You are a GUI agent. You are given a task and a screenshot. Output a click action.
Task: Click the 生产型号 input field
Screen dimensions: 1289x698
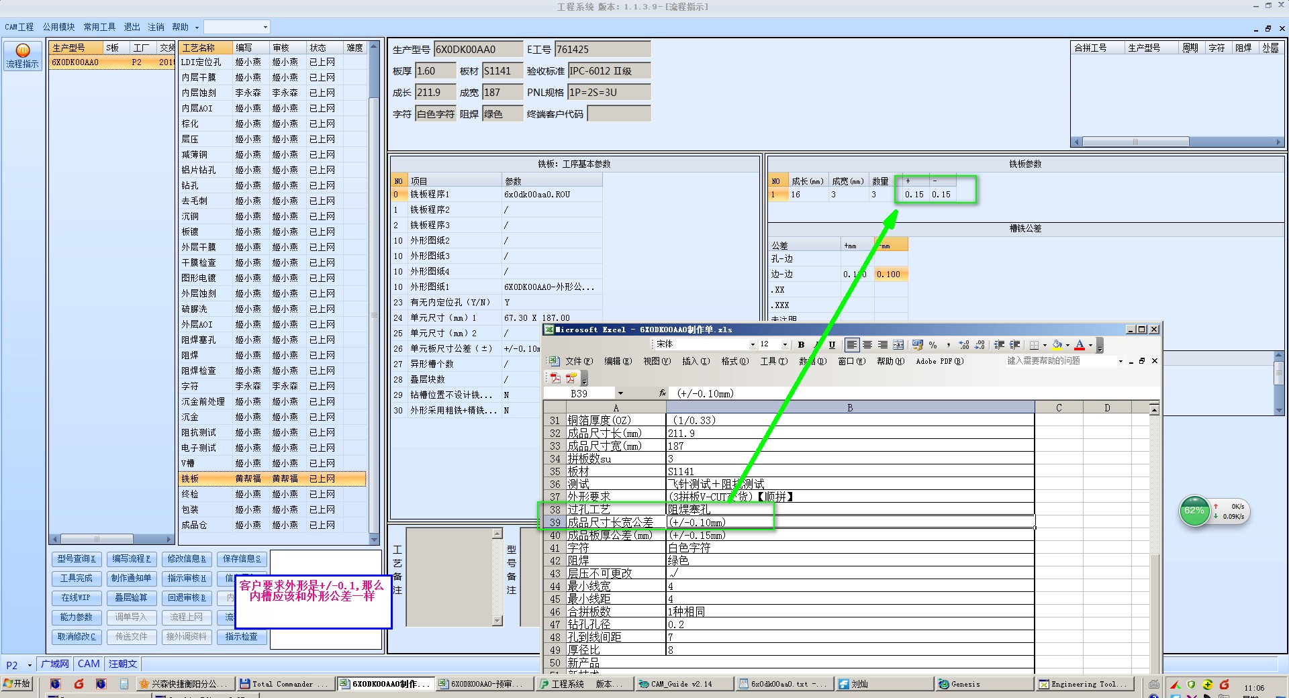pyautogui.click(x=478, y=49)
